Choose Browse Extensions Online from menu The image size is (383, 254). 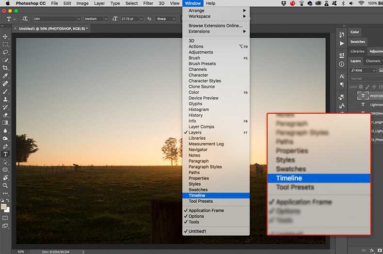216,26
